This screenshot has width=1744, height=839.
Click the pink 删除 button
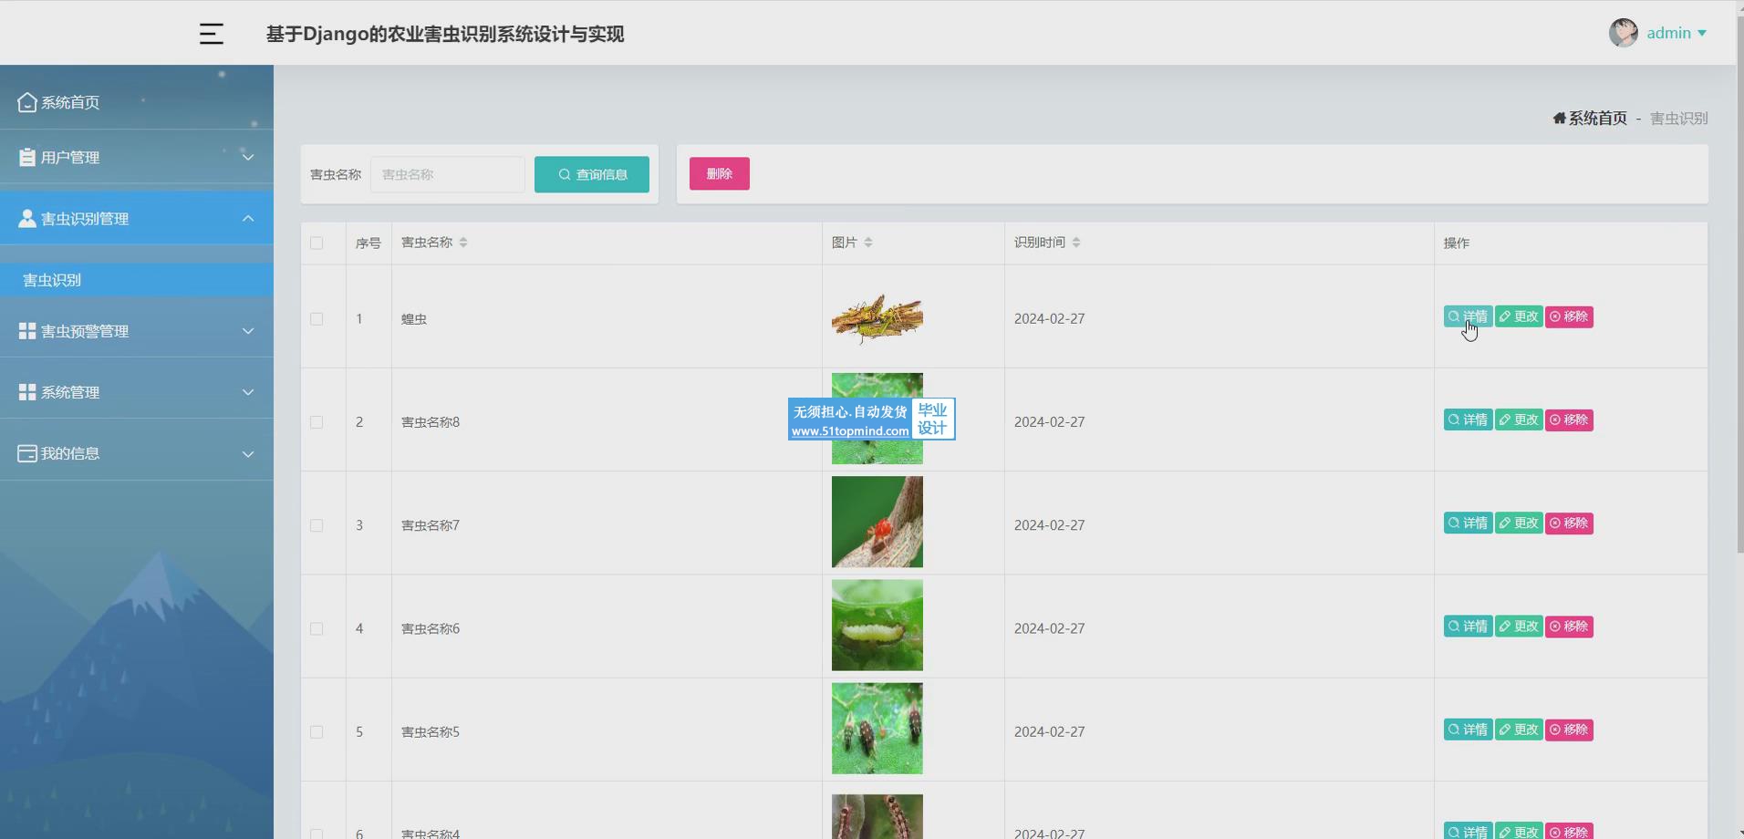[720, 173]
